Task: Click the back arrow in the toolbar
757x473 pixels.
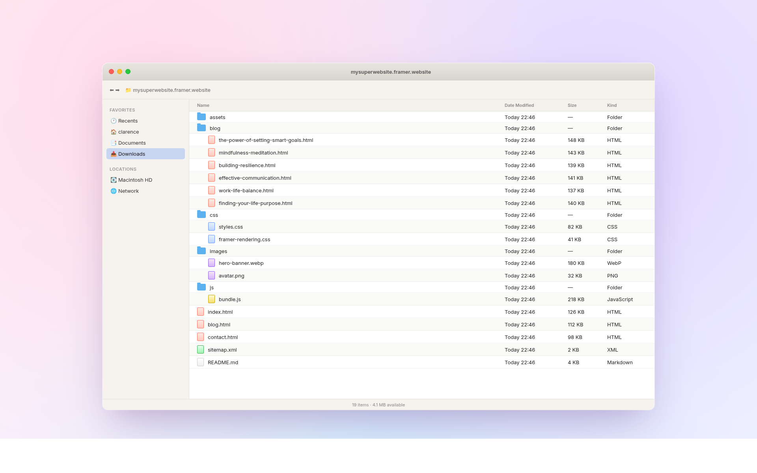Action: pyautogui.click(x=112, y=90)
